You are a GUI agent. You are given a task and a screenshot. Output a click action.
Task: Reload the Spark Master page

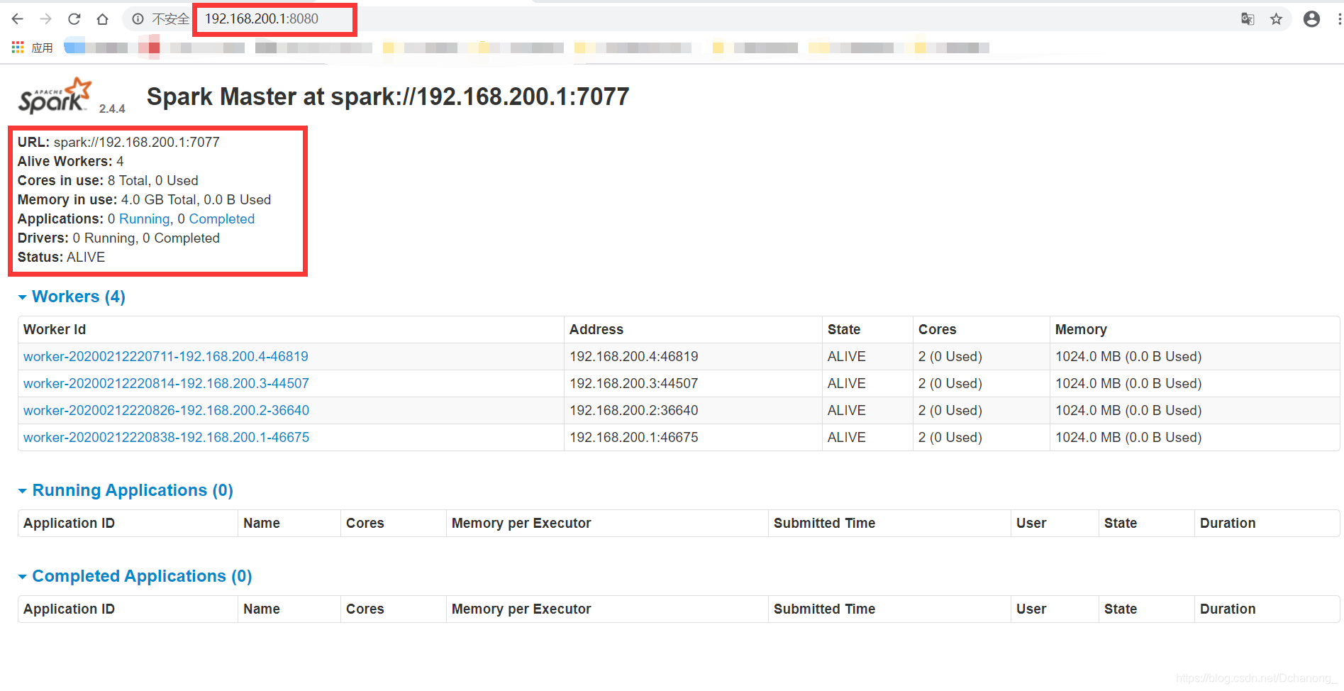pos(74,19)
